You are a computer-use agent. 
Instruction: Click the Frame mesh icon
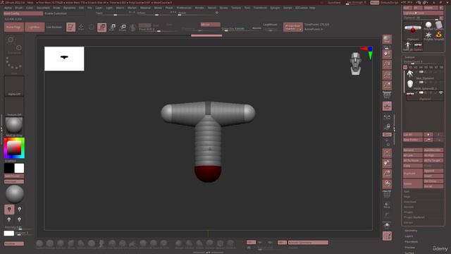coord(387,154)
